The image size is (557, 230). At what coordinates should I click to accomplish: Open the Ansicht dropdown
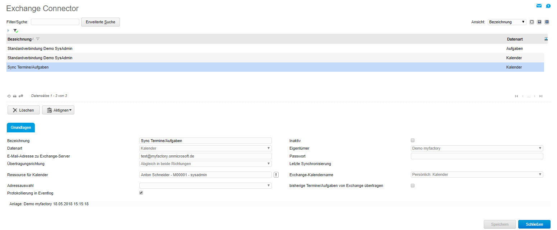[507, 22]
